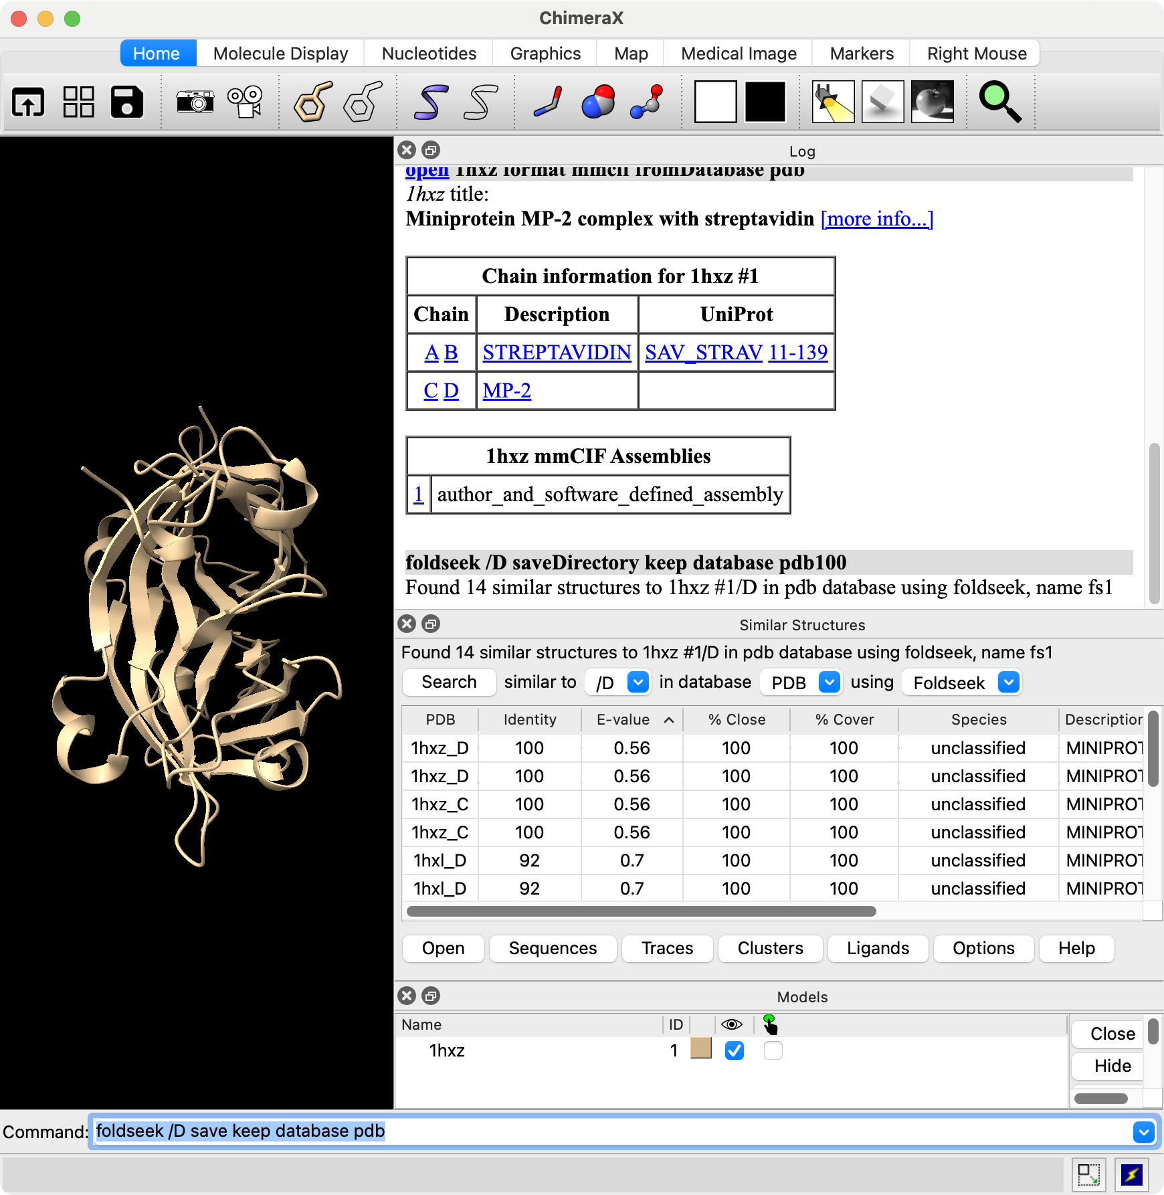1164x1195 pixels.
Task: Click the save floppy disk icon
Action: click(x=127, y=102)
